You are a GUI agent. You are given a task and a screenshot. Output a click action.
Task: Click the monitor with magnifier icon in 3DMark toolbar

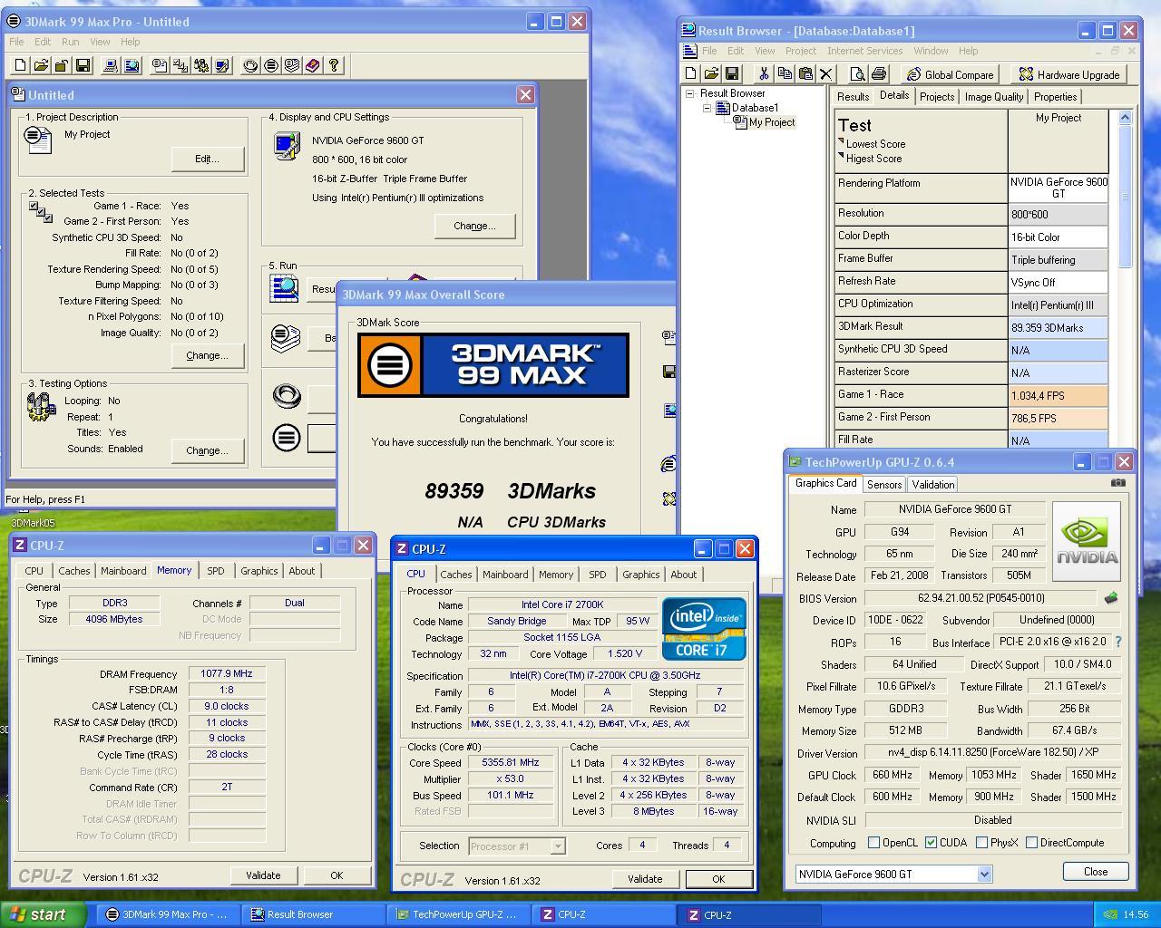(132, 65)
